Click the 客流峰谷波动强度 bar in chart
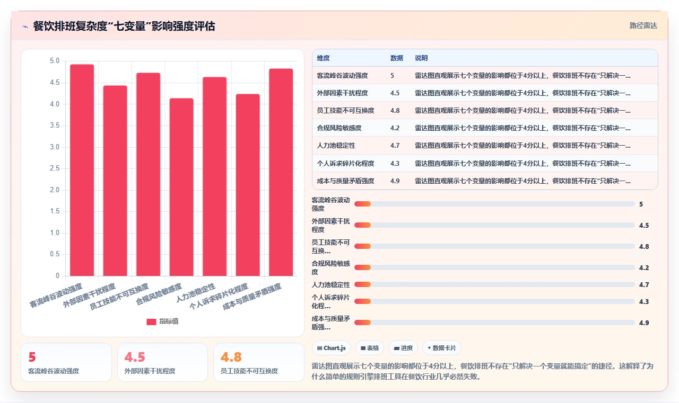Screen dimensions: 679x403 [x=82, y=170]
